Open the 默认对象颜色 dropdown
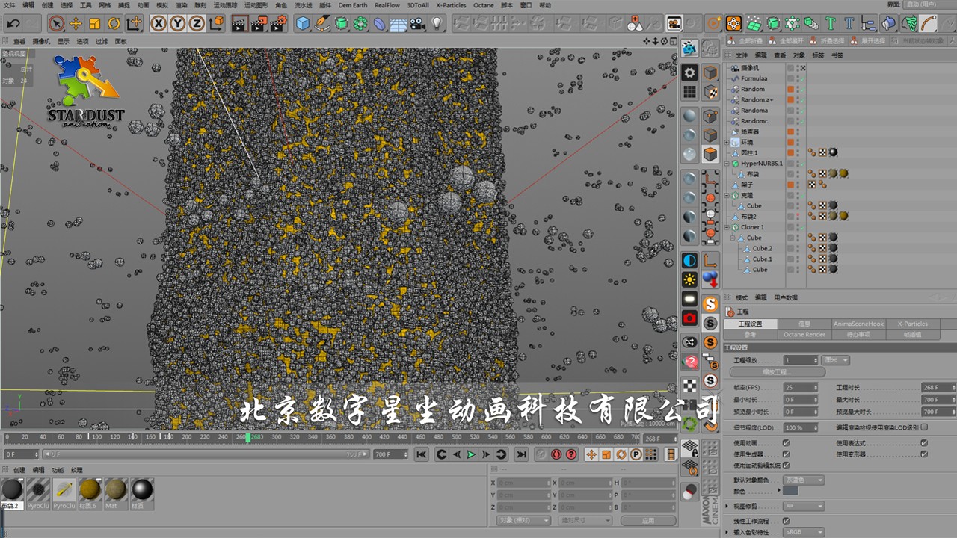The image size is (957, 538). pos(804,480)
